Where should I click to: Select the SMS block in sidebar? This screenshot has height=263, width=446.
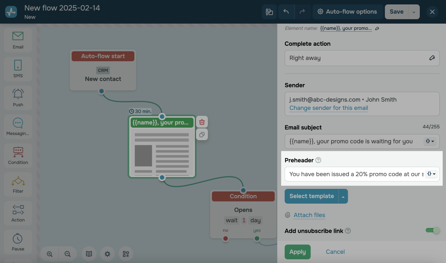[x=18, y=69]
